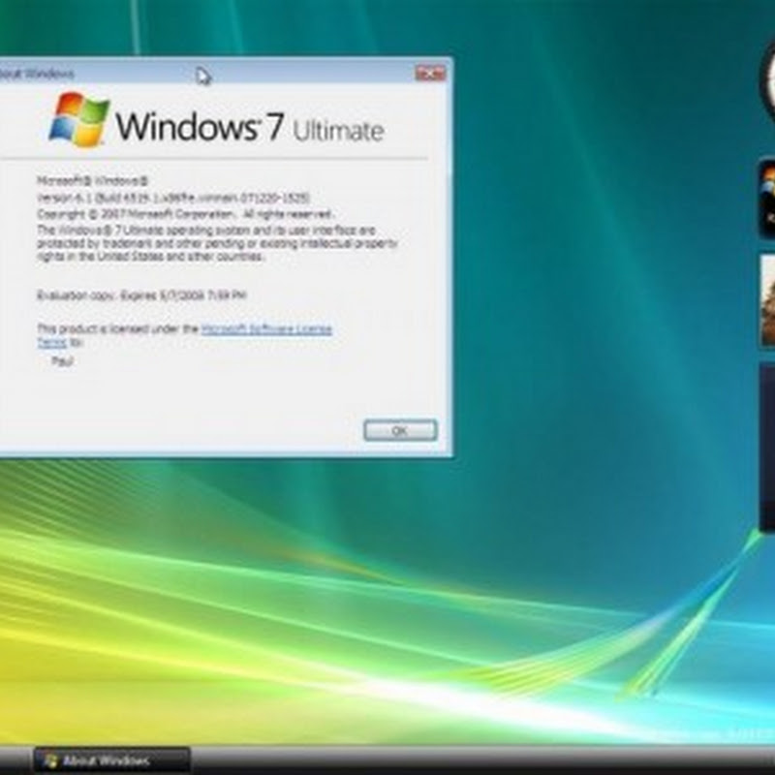Open the slideshow picture gadget on sidebar
Screen dimensions: 775x775
767,300
